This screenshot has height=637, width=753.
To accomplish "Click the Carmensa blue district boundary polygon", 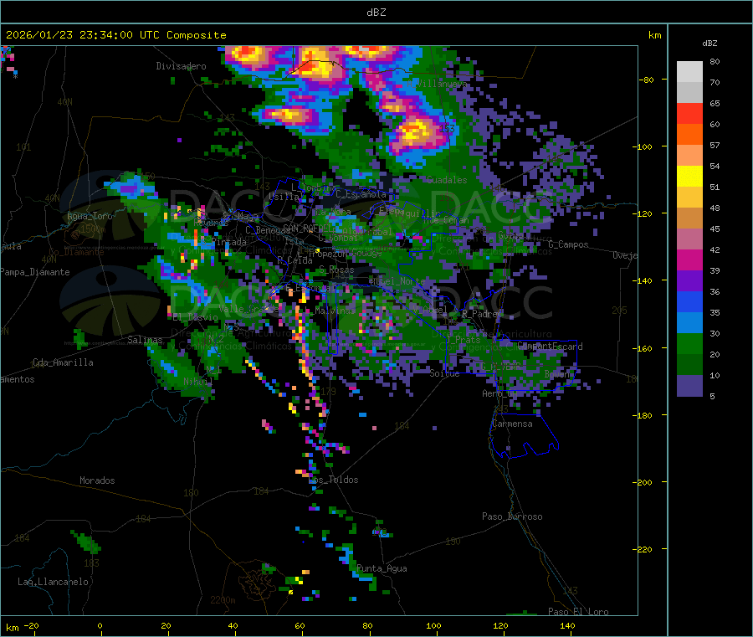I will (x=524, y=436).
